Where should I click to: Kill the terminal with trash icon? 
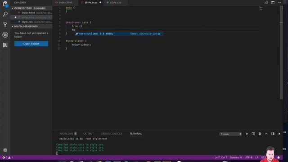pyautogui.click(x=260, y=134)
